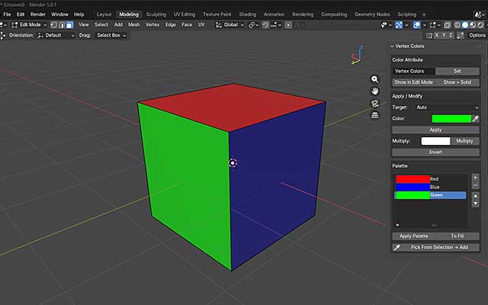The height and width of the screenshot is (305, 488).
Task: Enable vertex select mode
Action: coord(54,25)
